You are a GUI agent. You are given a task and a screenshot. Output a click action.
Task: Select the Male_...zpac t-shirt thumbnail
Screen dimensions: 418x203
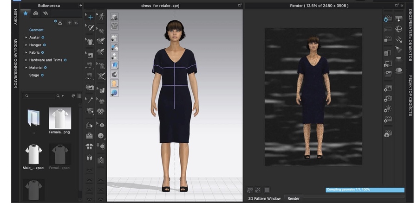point(33,154)
